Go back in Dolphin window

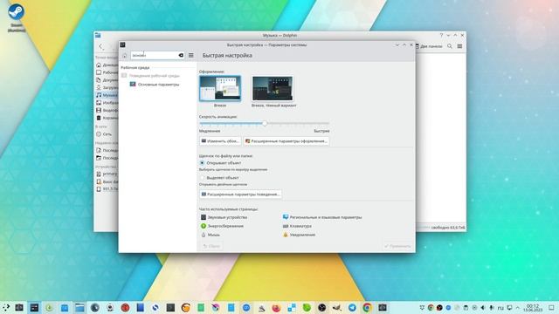pyautogui.click(x=101, y=46)
